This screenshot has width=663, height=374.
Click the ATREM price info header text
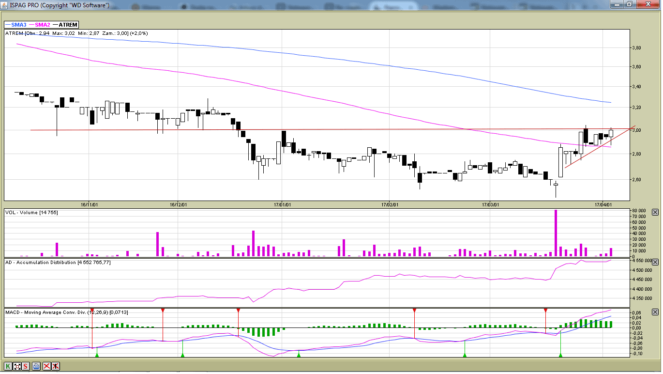pyautogui.click(x=76, y=33)
